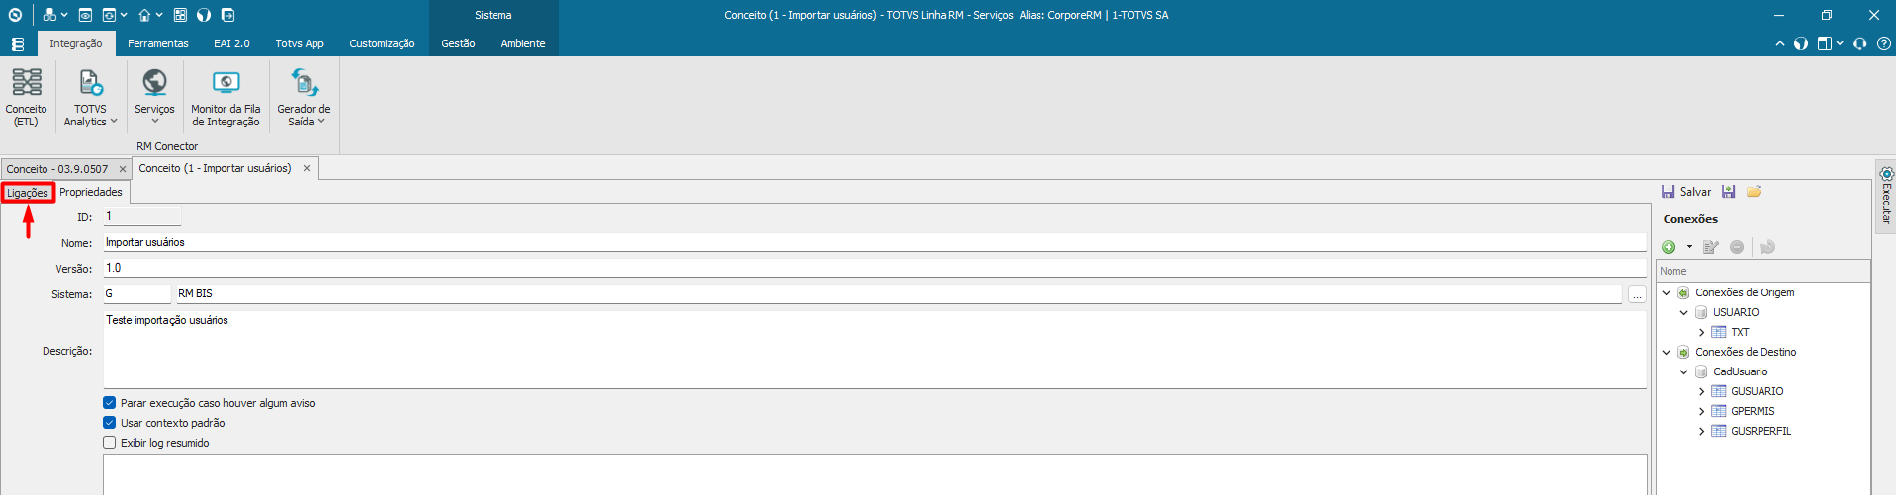The width and height of the screenshot is (1896, 495).
Task: Click the exit door icon in quick access bar
Action: (228, 15)
